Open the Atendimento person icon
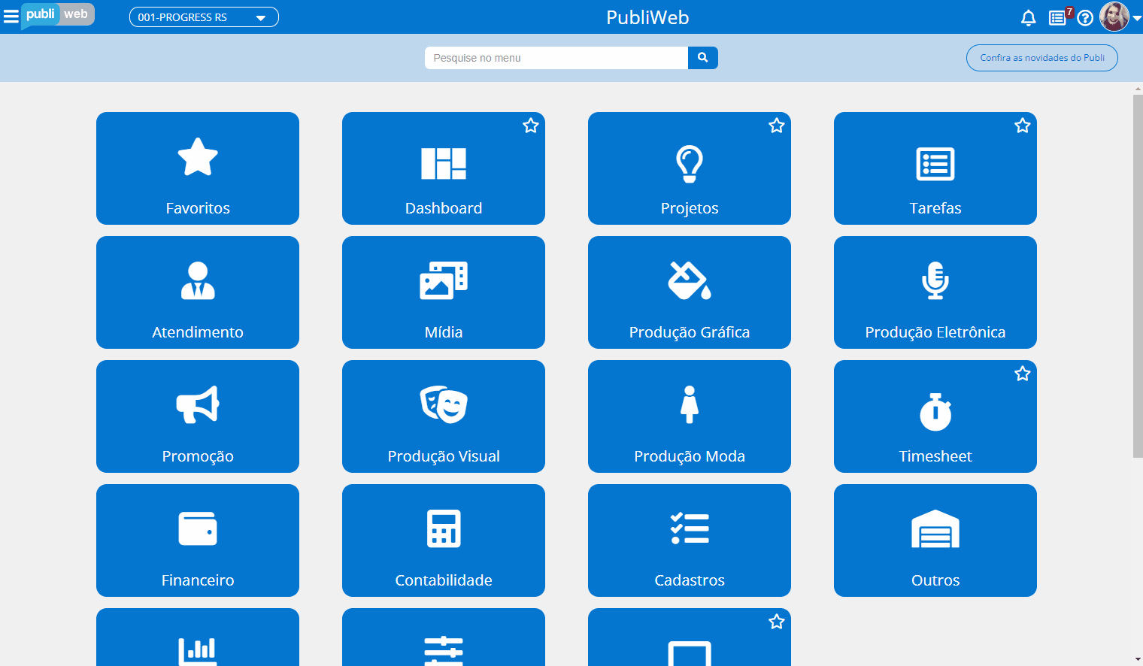The width and height of the screenshot is (1143, 666). coord(198,280)
